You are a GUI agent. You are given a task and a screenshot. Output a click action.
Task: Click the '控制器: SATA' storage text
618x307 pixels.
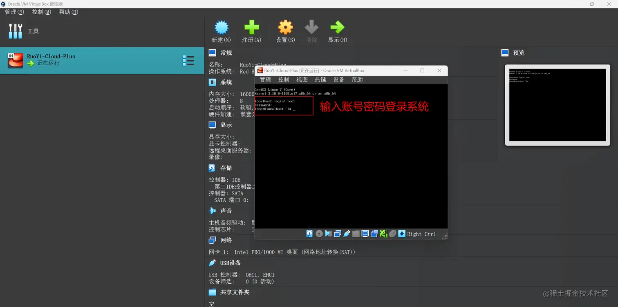point(226,193)
